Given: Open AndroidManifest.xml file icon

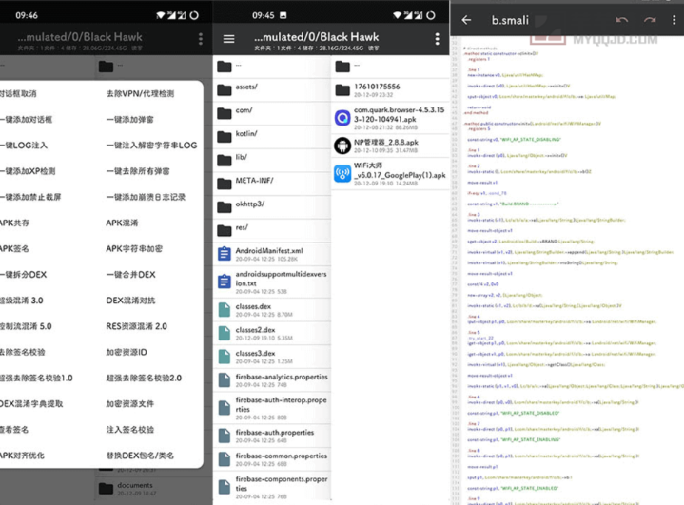Looking at the screenshot, I should [x=225, y=254].
